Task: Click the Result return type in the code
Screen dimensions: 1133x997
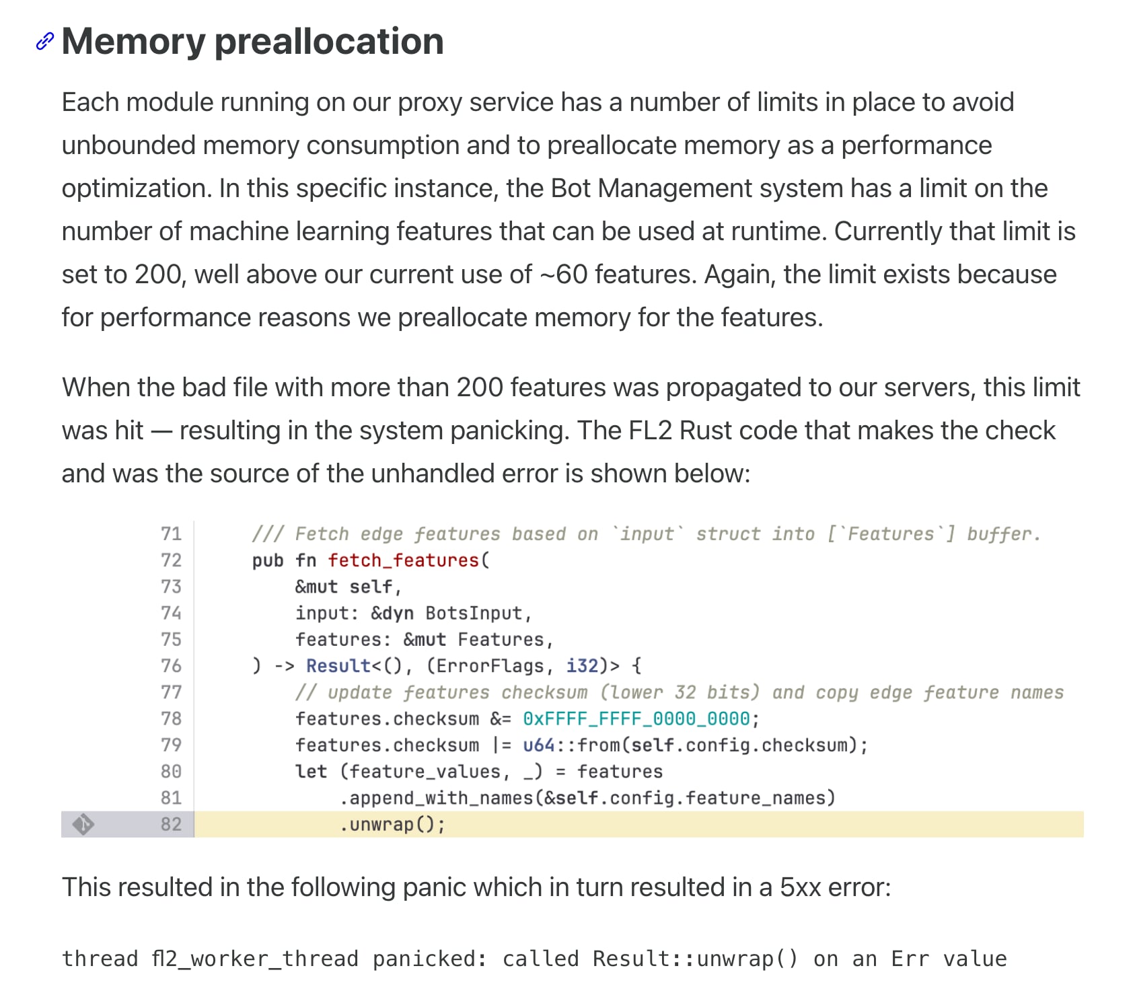Action: pyautogui.click(x=338, y=666)
